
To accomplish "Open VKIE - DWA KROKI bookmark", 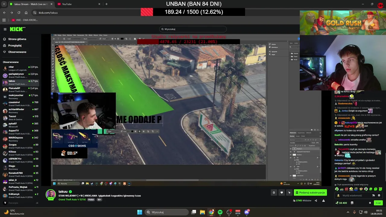I will tap(25, 20).
